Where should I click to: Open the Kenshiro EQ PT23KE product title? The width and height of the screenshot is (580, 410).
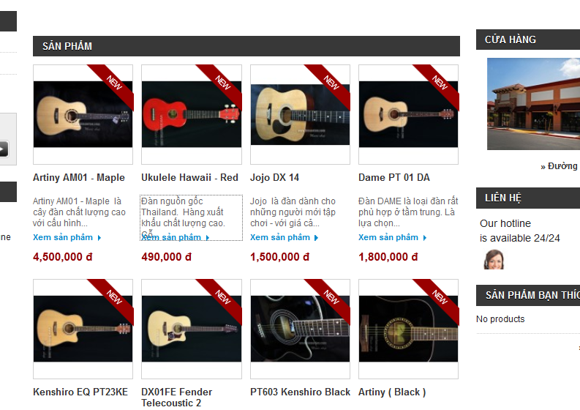coord(80,392)
